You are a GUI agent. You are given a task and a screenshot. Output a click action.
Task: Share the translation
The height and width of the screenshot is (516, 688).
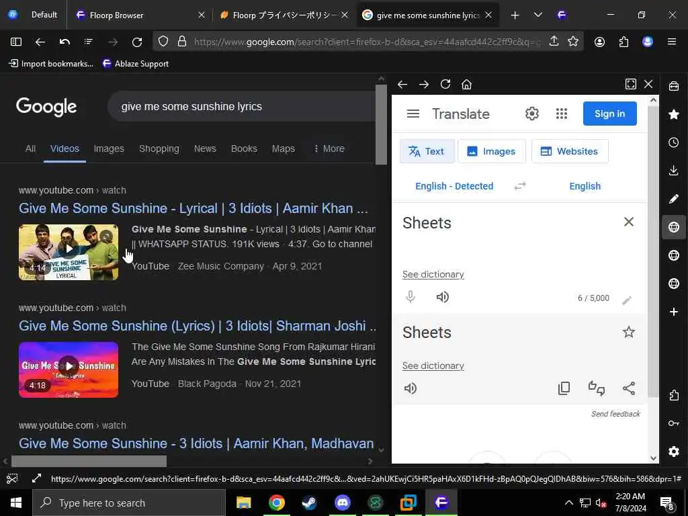tap(629, 388)
